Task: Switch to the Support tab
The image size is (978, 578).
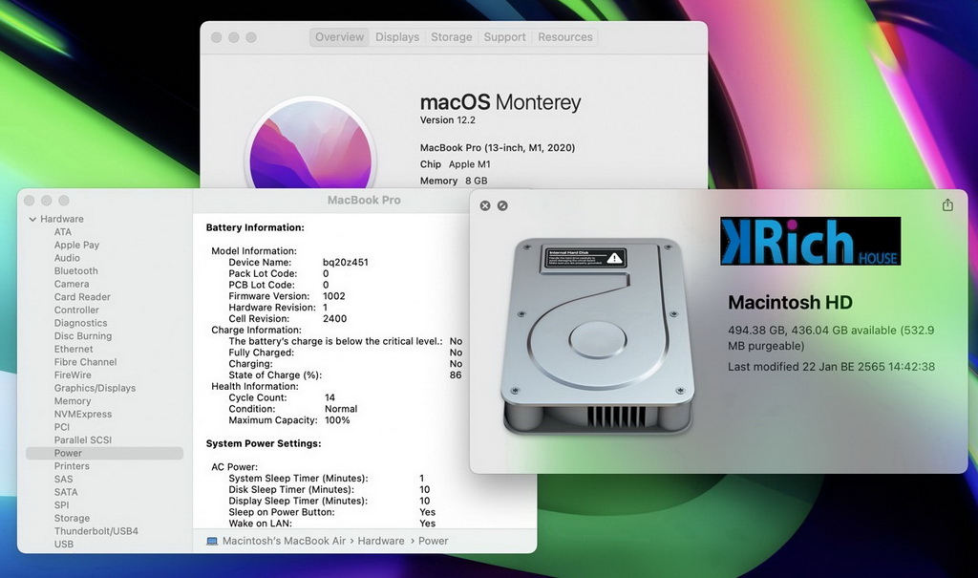Action: pyautogui.click(x=504, y=37)
